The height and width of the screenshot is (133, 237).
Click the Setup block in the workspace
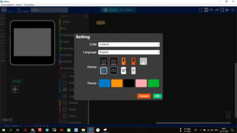(x=101, y=23)
